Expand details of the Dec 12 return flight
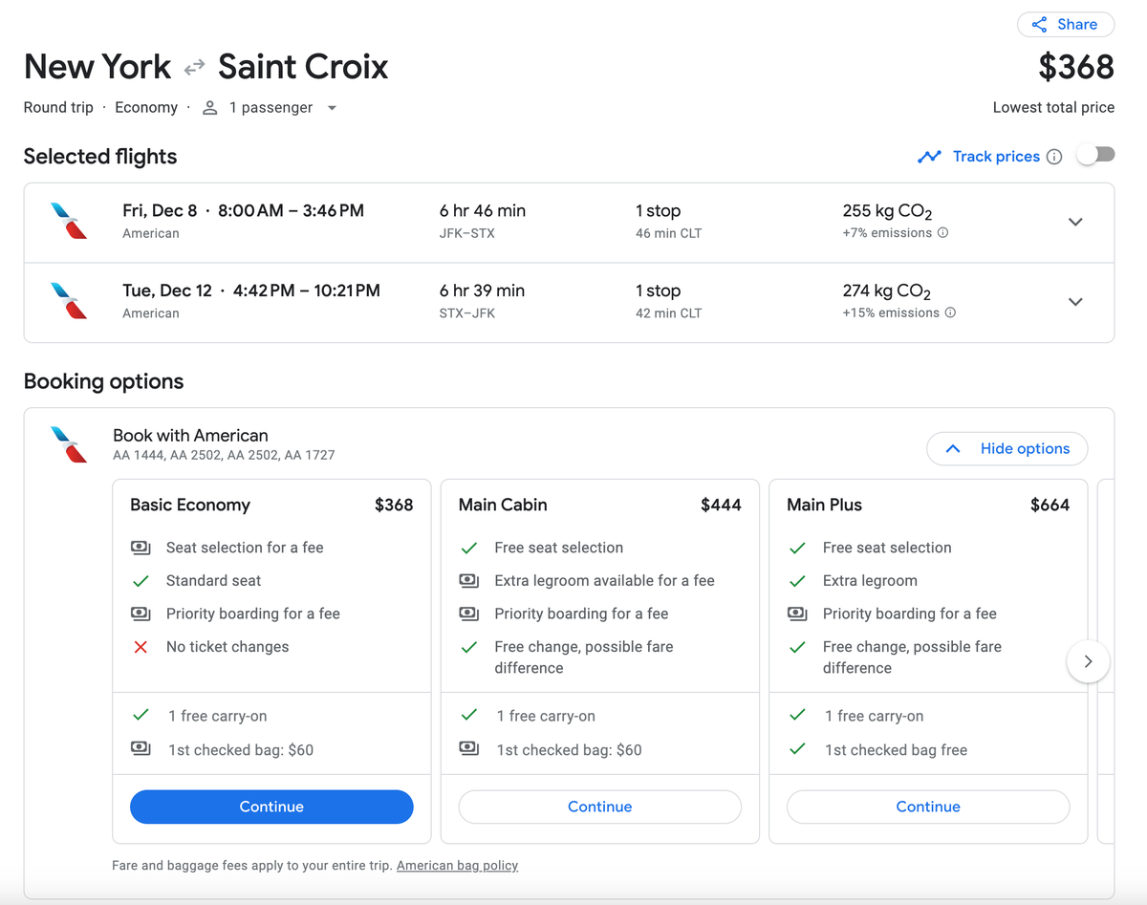 tap(1075, 302)
